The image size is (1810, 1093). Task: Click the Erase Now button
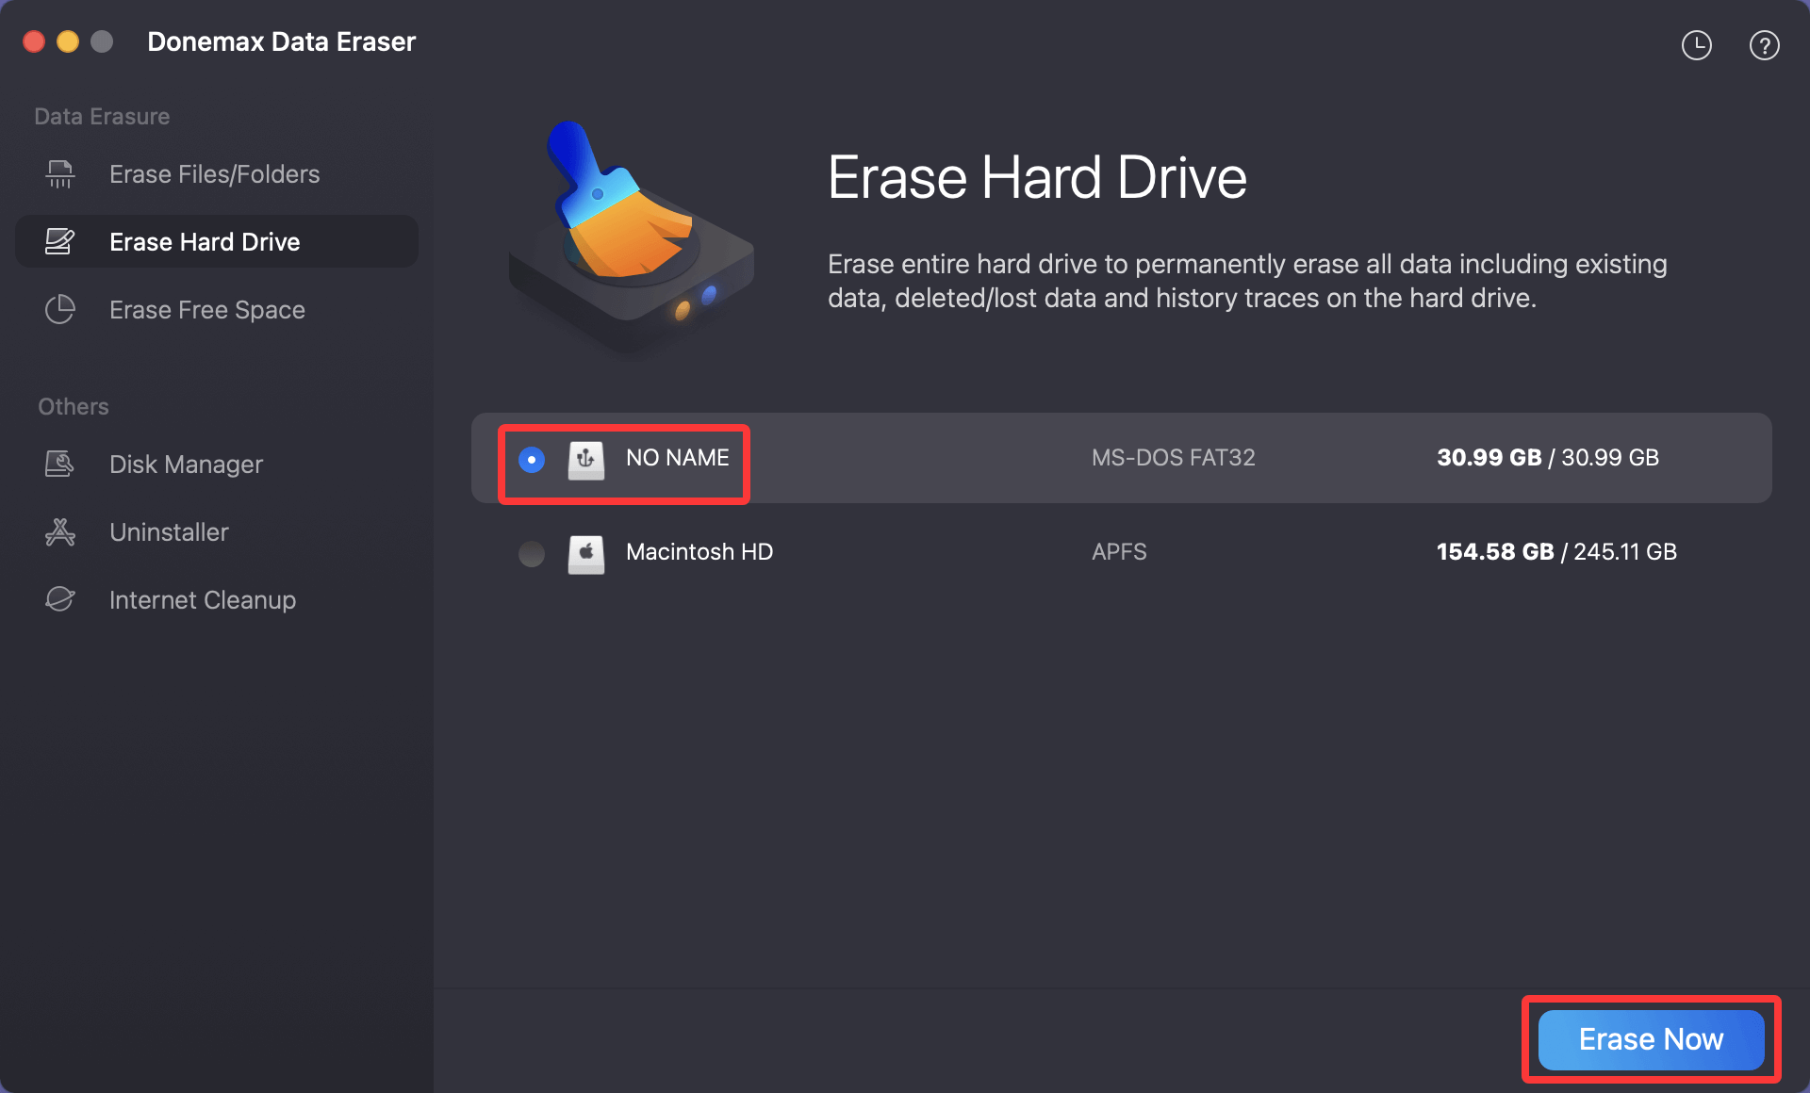[1650, 1039]
